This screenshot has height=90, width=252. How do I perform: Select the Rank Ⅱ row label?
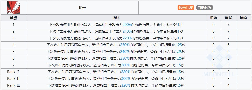coord(14,79)
